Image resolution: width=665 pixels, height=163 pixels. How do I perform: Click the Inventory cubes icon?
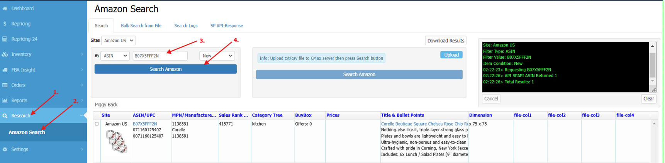[x=5, y=54]
